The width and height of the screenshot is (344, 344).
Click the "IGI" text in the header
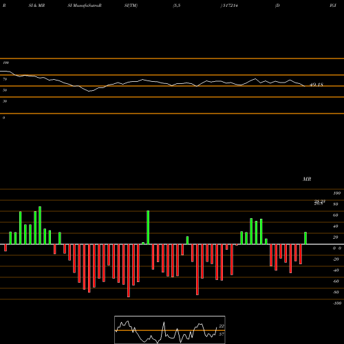click(333, 6)
